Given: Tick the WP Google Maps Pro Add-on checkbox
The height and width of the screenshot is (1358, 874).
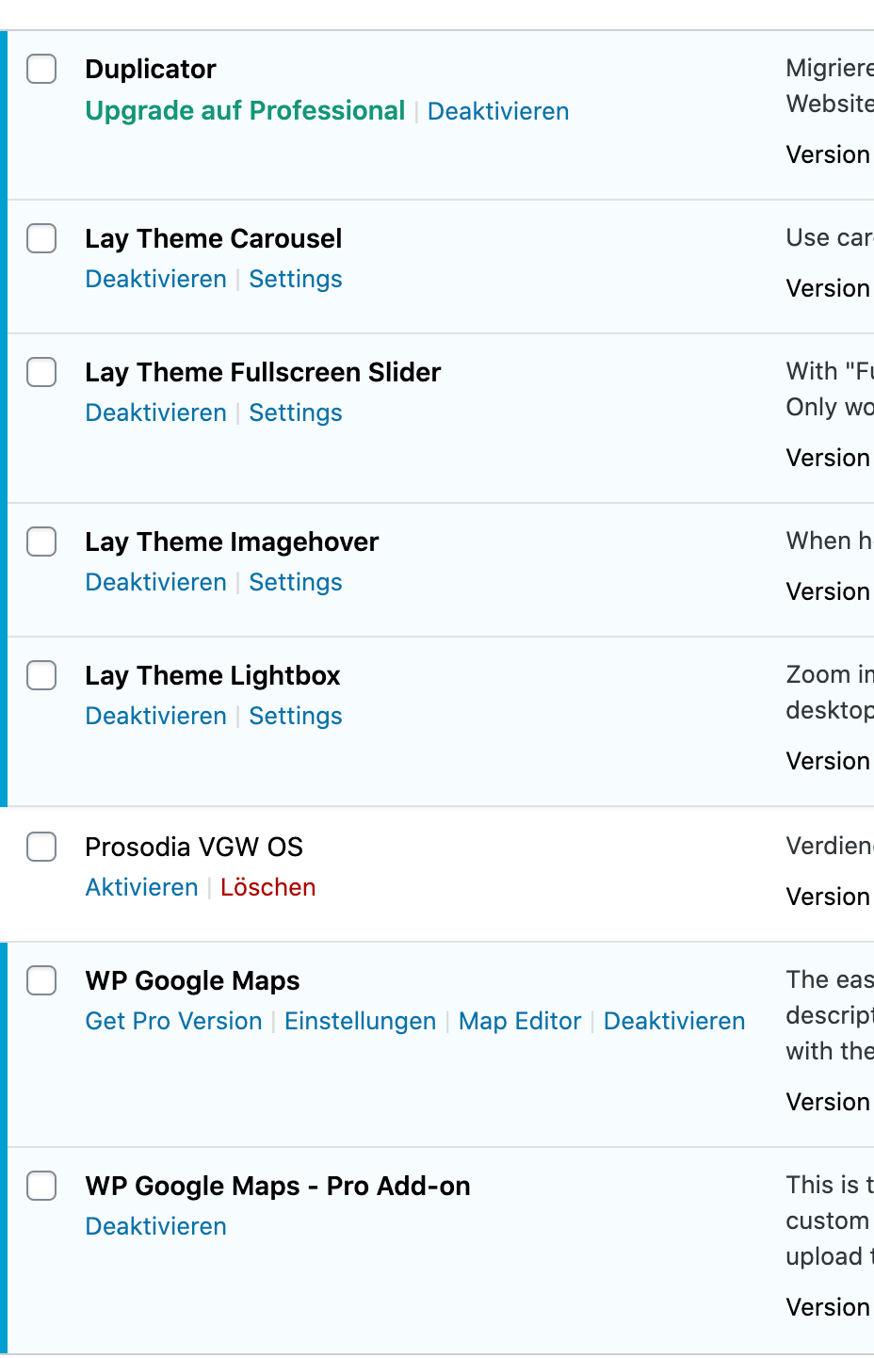Looking at the screenshot, I should pos(41,1186).
